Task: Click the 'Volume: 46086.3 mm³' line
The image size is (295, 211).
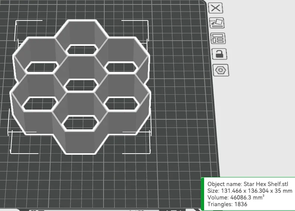Action: [x=236, y=198]
